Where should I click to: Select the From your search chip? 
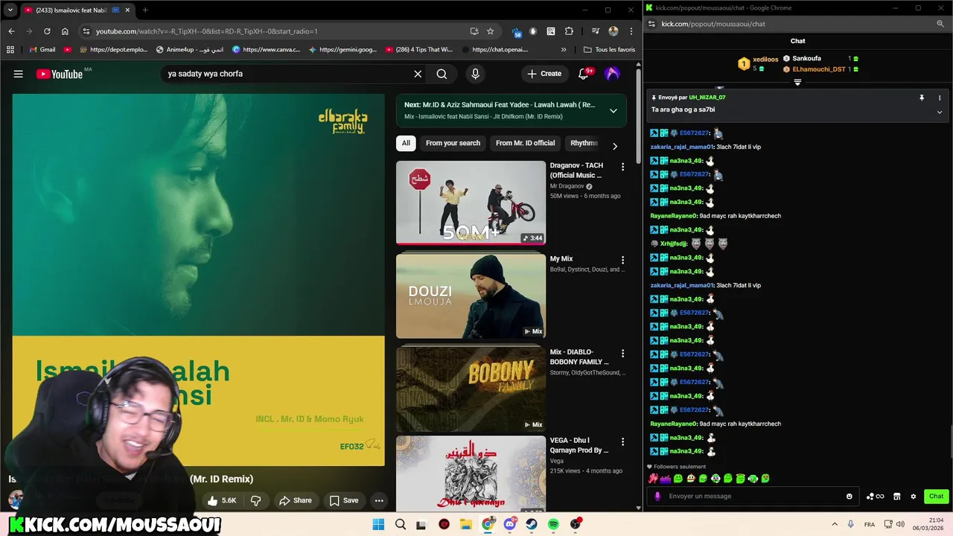453,143
